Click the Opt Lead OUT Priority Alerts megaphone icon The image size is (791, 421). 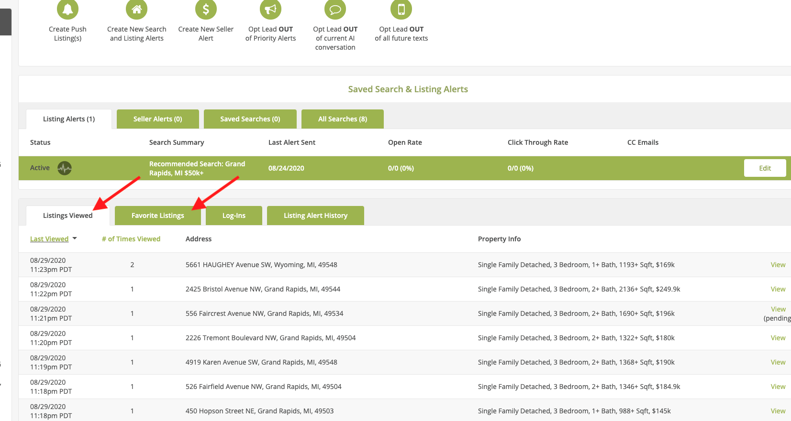tap(270, 9)
